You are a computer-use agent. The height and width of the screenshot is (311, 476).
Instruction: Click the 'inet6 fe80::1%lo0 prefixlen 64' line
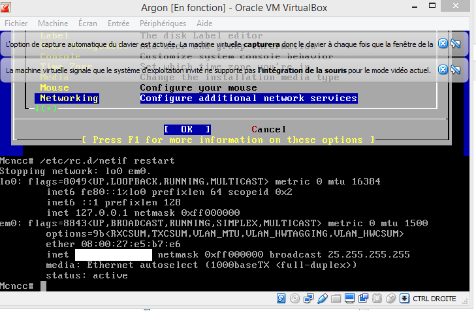click(x=169, y=192)
